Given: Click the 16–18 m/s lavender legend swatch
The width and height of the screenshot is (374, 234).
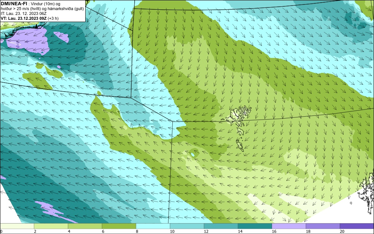Looking at the screenshot, I should pyautogui.click(x=289, y=226).
